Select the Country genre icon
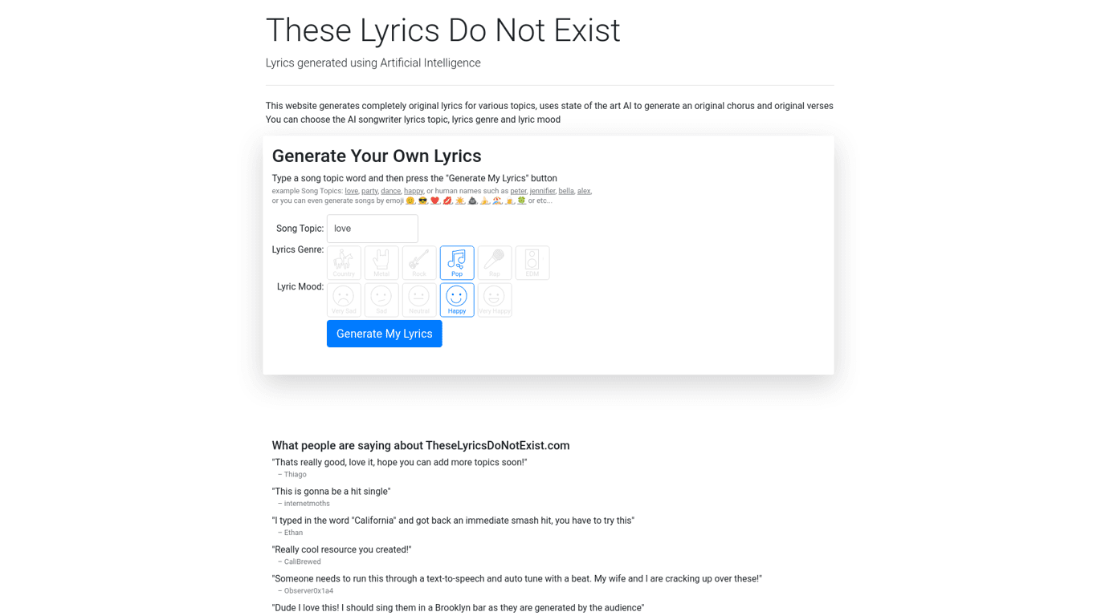Screen dimensions: 1097x616 pyautogui.click(x=344, y=262)
